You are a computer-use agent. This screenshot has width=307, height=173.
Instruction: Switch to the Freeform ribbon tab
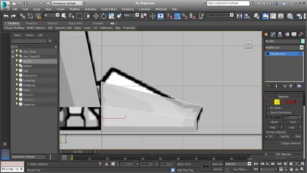click(31, 24)
